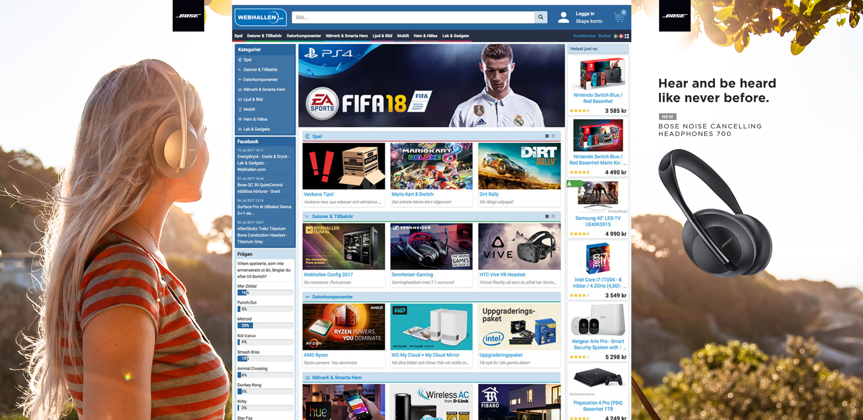The height and width of the screenshot is (420, 863).
Task: Open the Netgear Arlo Pro product
Action: click(598, 332)
